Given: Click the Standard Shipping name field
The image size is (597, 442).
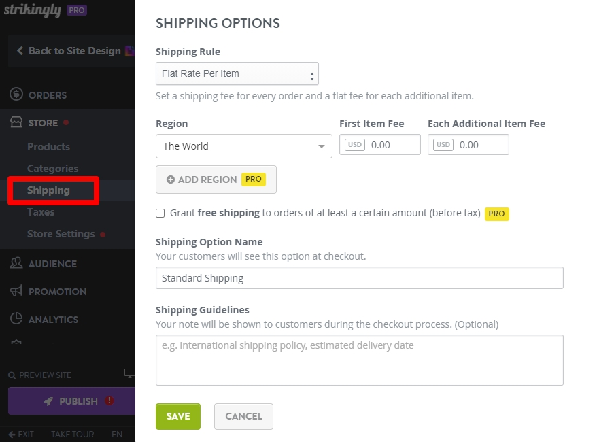Looking at the screenshot, I should pyautogui.click(x=359, y=277).
